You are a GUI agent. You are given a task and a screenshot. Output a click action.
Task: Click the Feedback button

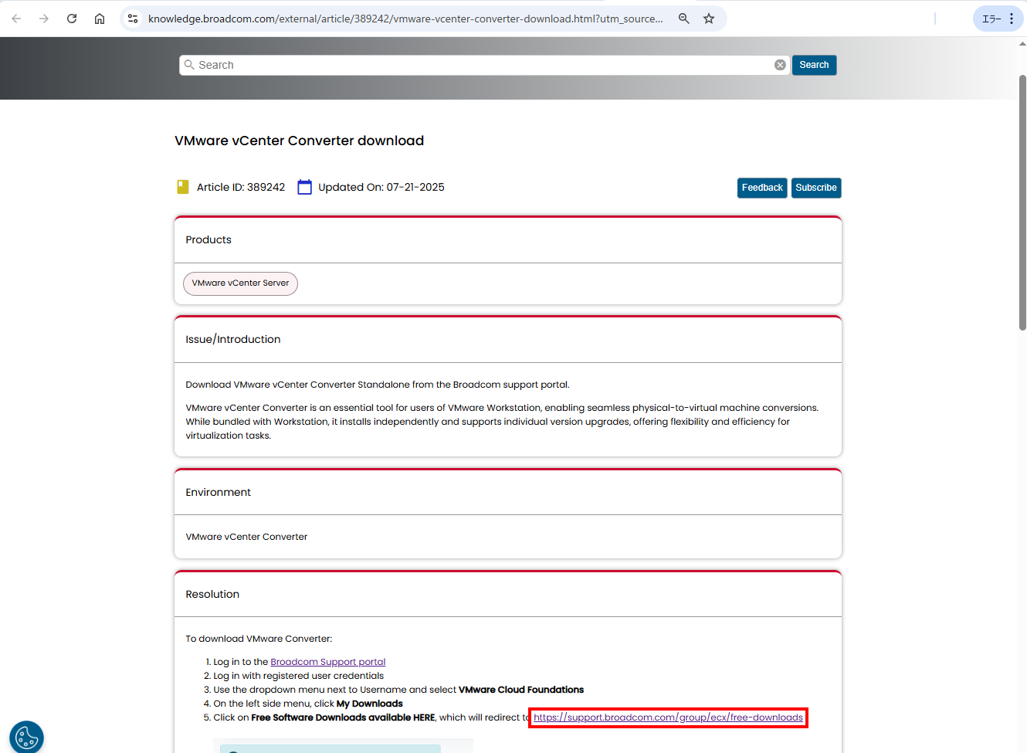coord(762,188)
